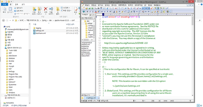Click Bold B icon in HTML toolbar
Image resolution: width=203 pixels, height=107 pixels.
pyautogui.click(x=87, y=12)
